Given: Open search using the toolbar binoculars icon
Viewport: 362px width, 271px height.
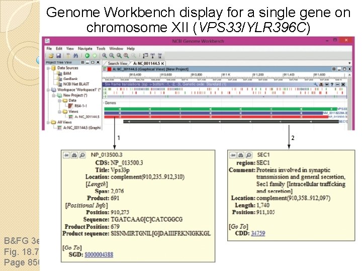Looking at the screenshot, I should tap(75, 56).
